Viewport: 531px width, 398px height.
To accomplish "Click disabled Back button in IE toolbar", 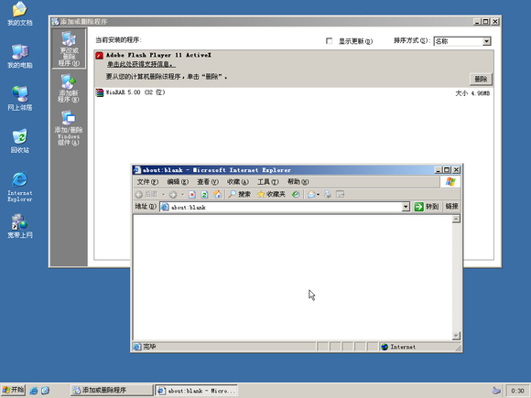I will 146,194.
